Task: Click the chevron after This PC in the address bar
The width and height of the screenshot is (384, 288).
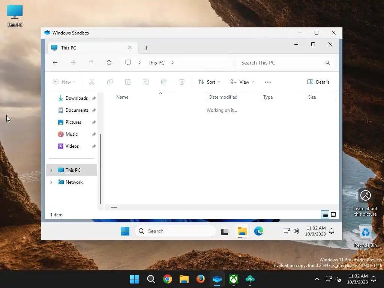Action: tap(172, 63)
